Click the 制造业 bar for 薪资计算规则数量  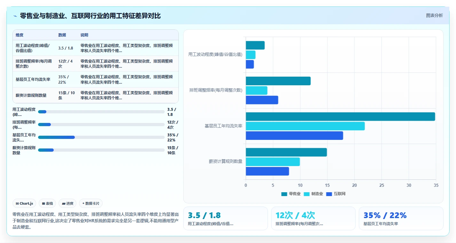[x=273, y=162]
